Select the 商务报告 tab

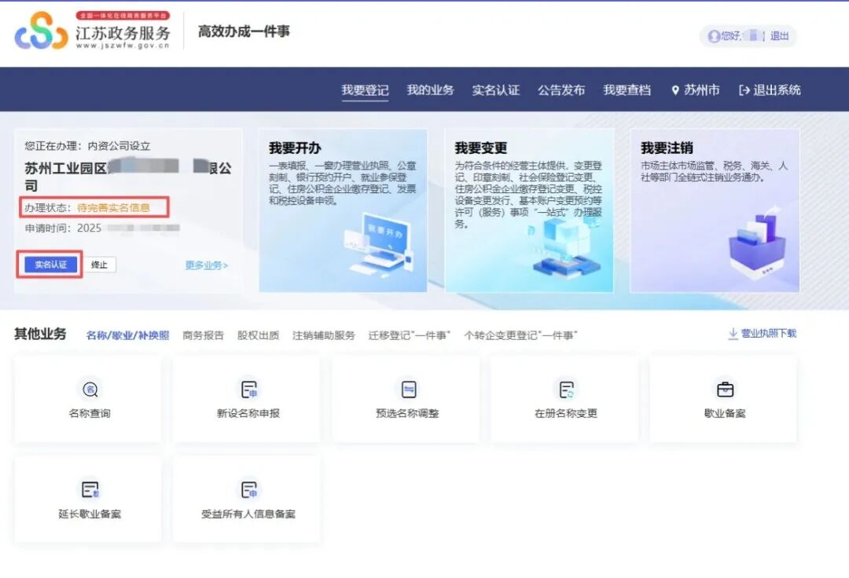point(203,335)
